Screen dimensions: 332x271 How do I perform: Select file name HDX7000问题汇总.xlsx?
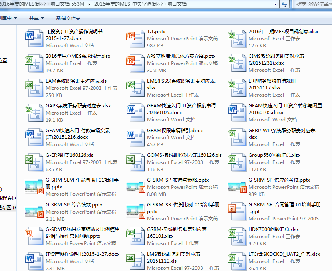coord(274,229)
